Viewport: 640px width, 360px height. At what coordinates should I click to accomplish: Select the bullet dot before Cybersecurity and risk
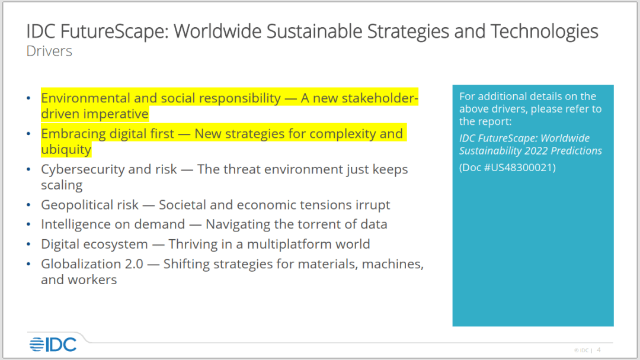click(x=28, y=169)
